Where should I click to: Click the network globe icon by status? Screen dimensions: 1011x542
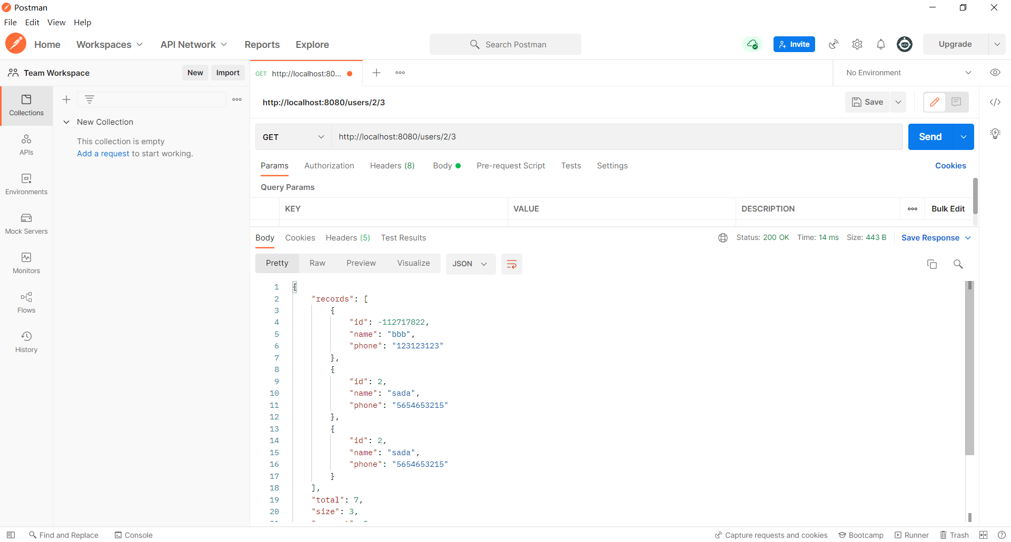click(723, 238)
